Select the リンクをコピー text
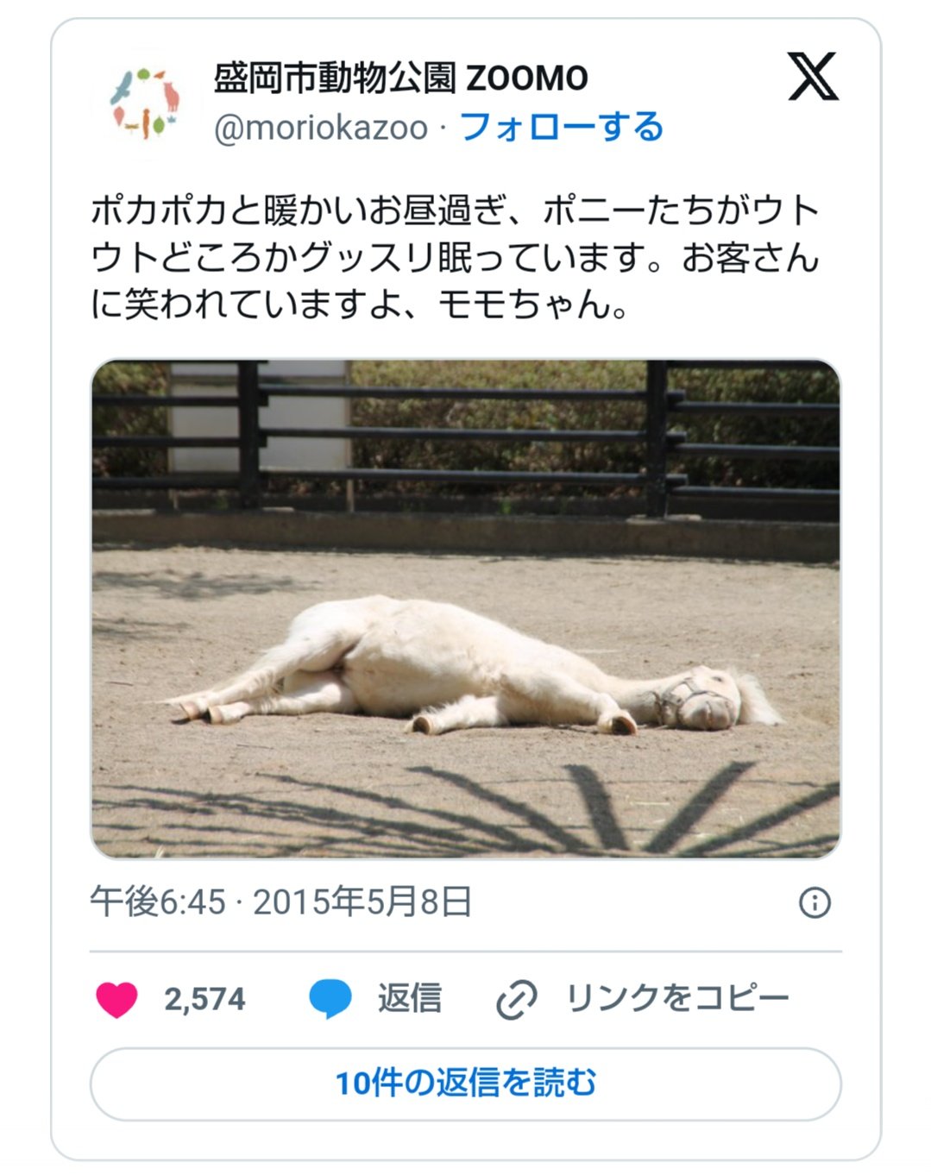Screen dimensions: 931x1175 [x=677, y=998]
